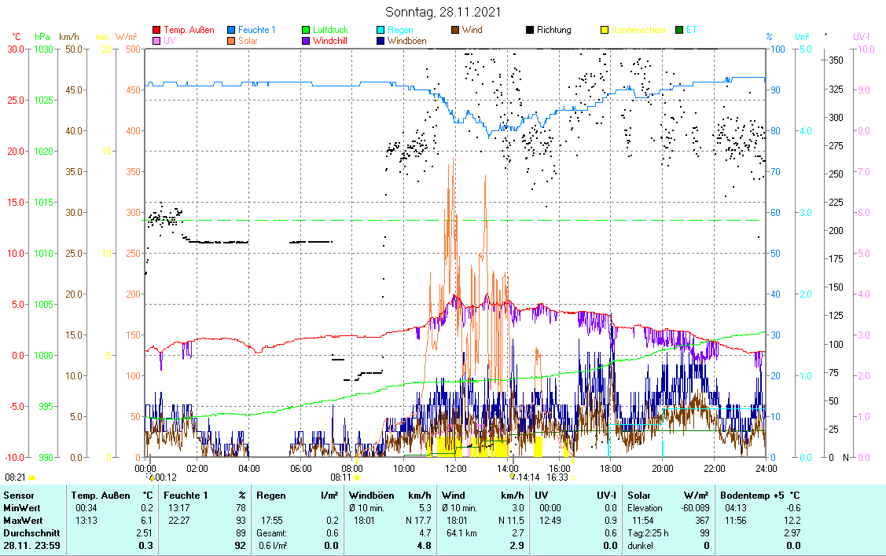Screen dimensions: 886x556
Task: Click the Windböen column header in table
Action: (369, 496)
